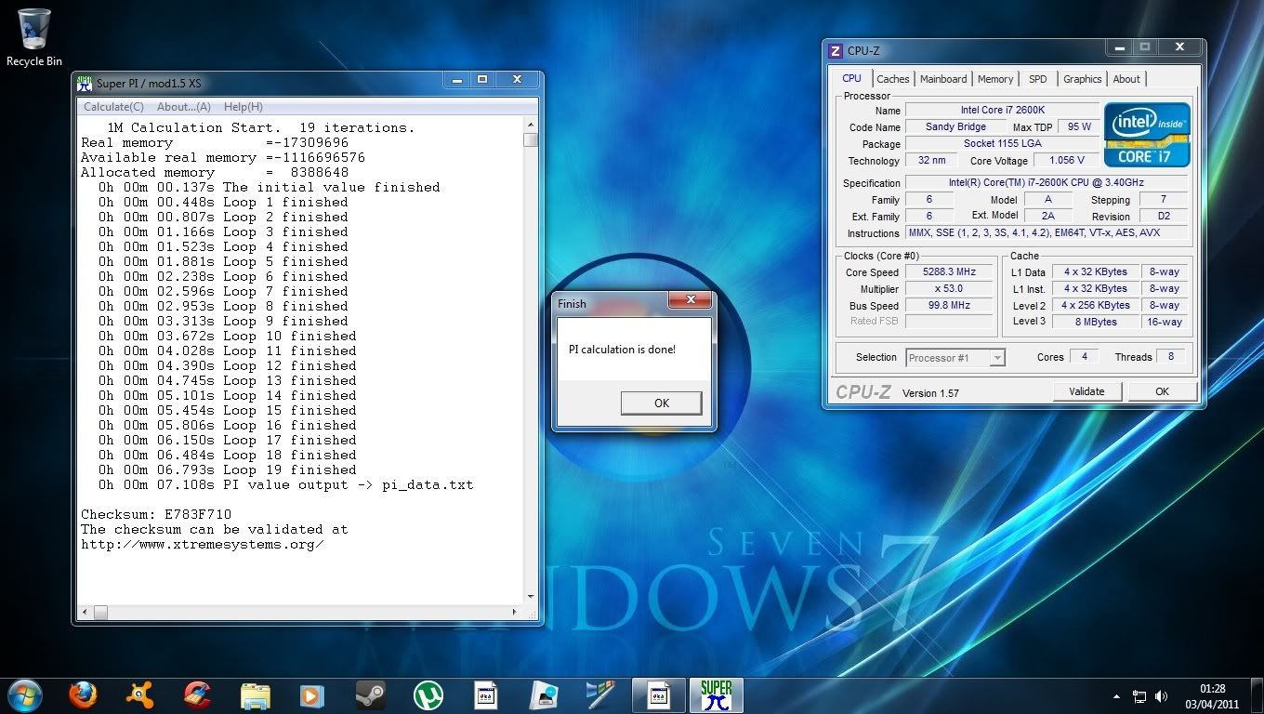
Task: Switch to Super PI taskbar button
Action: pos(716,694)
